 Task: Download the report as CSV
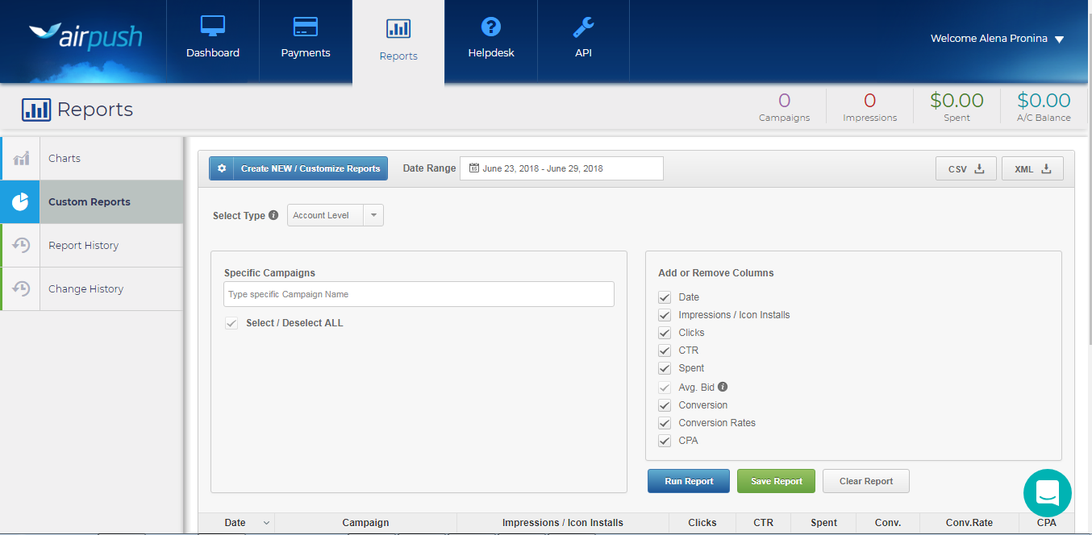click(x=966, y=169)
